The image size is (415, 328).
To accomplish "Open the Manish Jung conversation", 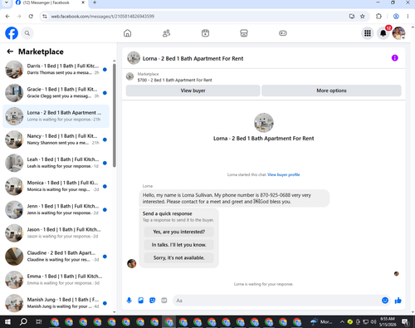I will [x=56, y=303].
